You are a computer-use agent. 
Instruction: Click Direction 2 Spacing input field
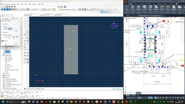tap(10, 37)
